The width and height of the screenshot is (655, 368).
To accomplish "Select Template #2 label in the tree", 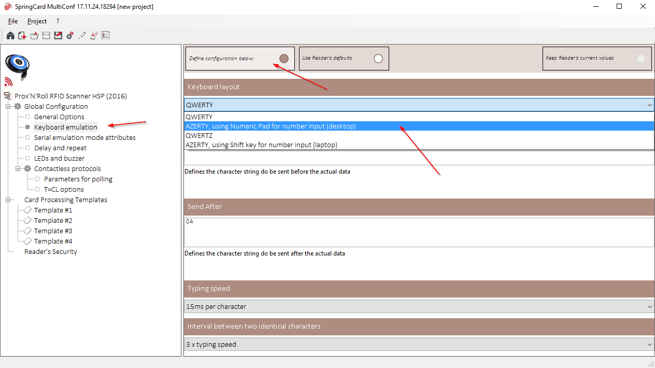I will click(x=53, y=220).
